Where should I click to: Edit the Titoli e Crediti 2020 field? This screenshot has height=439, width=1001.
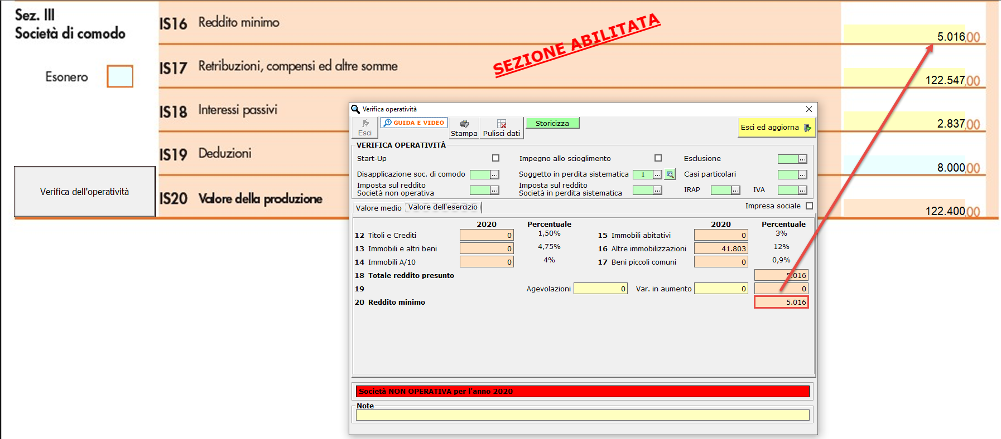tap(487, 235)
